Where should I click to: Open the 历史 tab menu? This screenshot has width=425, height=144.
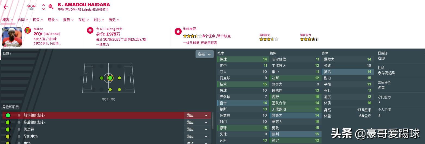(x=114, y=20)
